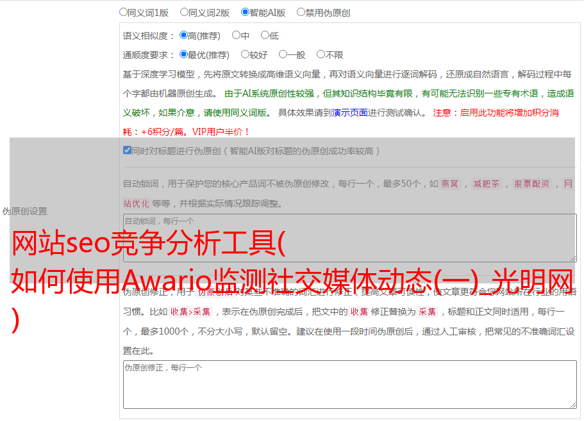The height and width of the screenshot is (421, 584).
Task: Click the 伪原创设置 label
Action: (24, 211)
